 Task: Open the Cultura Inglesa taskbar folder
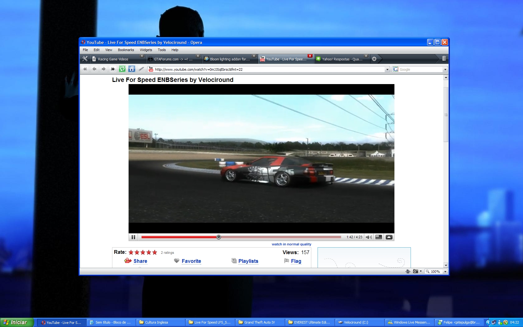tap(161, 323)
